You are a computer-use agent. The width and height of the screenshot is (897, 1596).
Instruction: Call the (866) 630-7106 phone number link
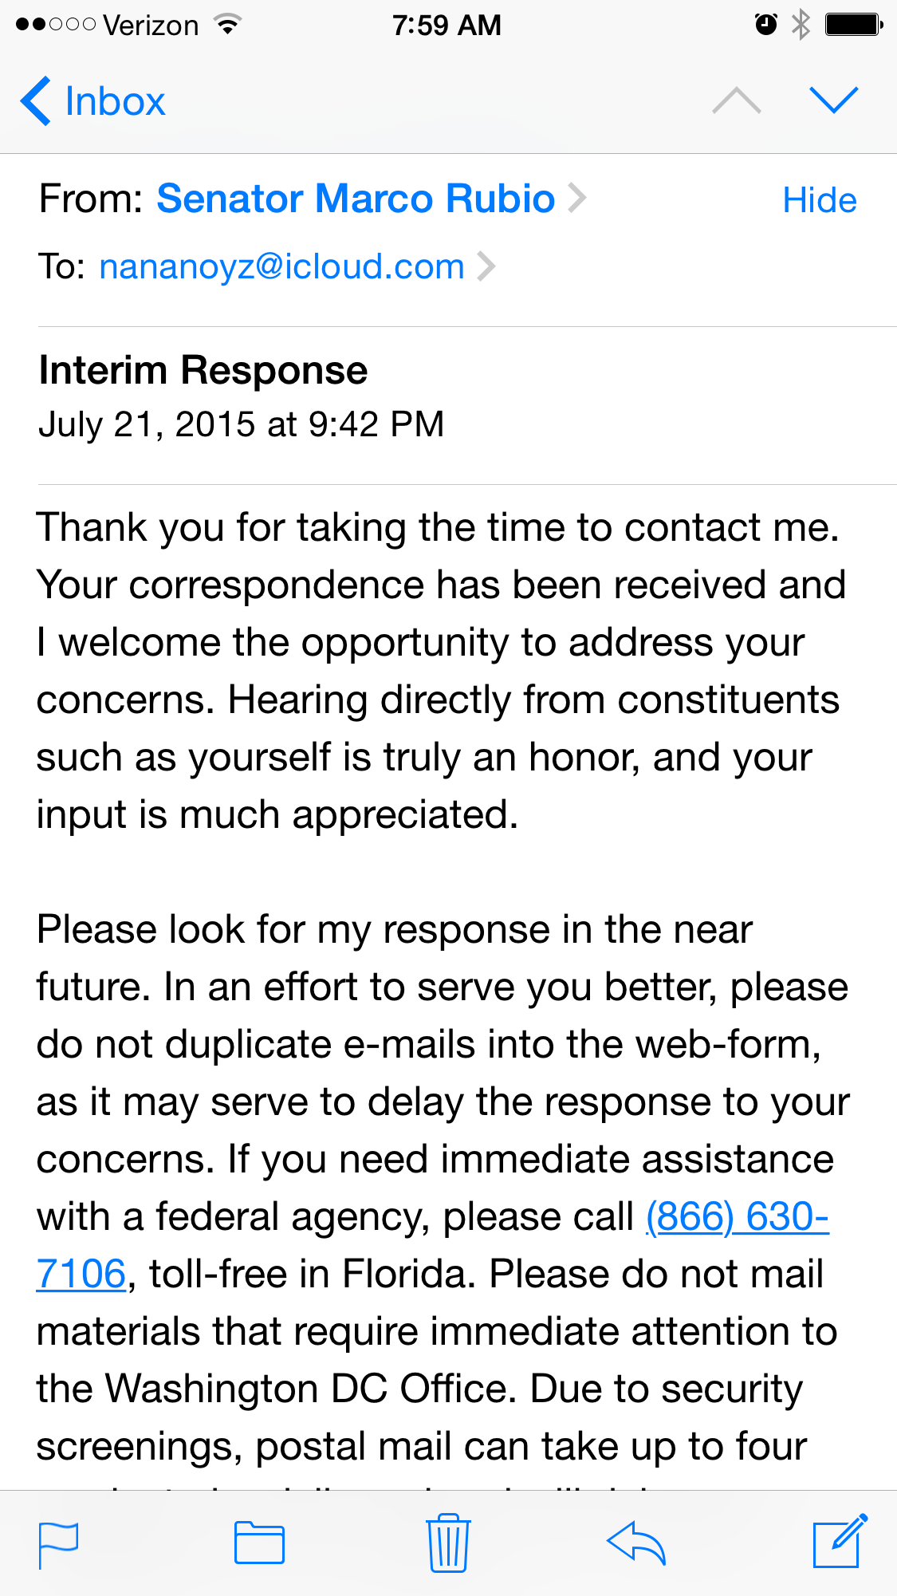point(737,1217)
